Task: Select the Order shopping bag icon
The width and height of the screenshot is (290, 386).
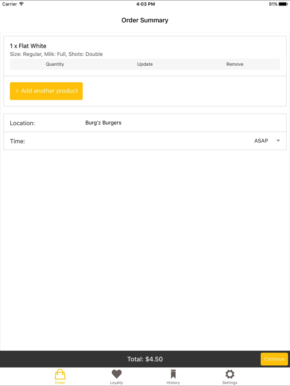Action: 60,374
